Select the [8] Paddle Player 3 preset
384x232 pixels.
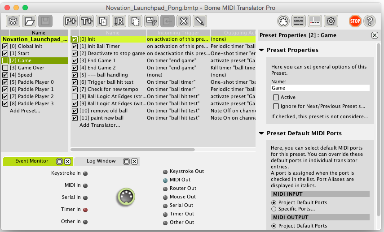point(35,103)
